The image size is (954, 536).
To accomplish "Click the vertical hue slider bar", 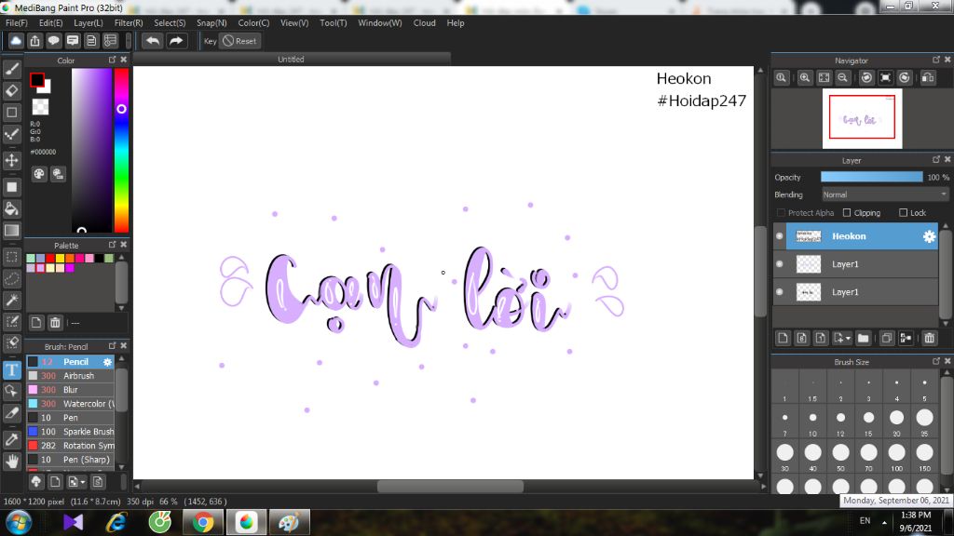I will (x=122, y=150).
